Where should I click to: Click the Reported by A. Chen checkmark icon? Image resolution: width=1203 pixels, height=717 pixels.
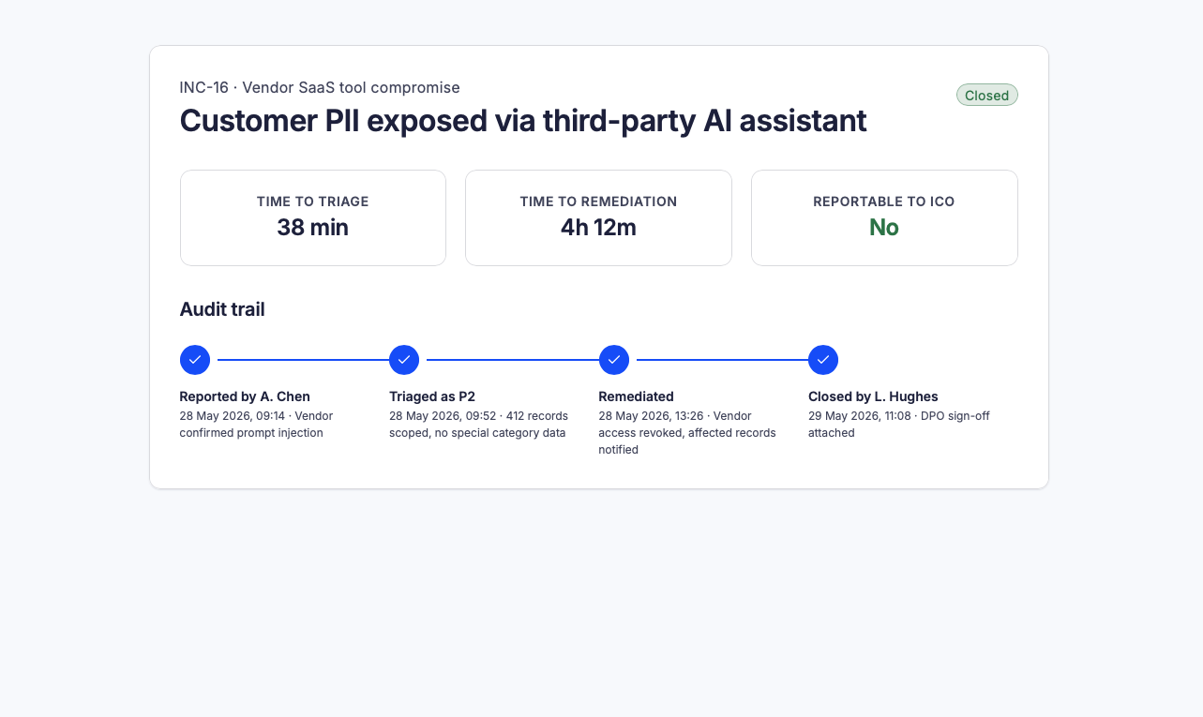click(195, 360)
